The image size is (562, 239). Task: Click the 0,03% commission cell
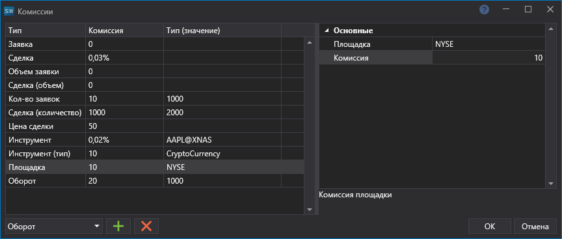click(x=125, y=58)
